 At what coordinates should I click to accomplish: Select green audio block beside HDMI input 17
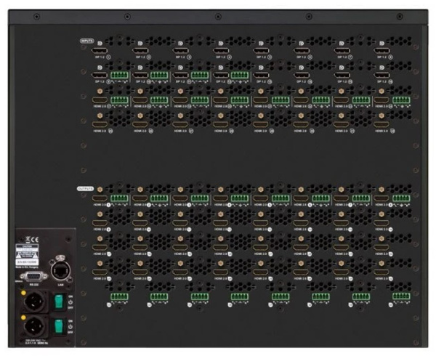point(119,100)
